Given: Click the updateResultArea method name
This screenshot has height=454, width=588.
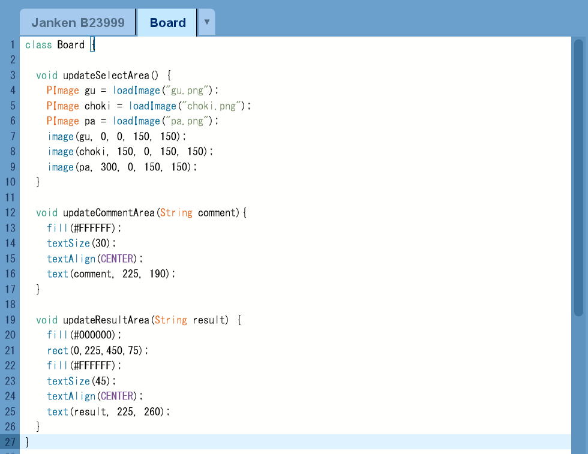Looking at the screenshot, I should pos(106,320).
